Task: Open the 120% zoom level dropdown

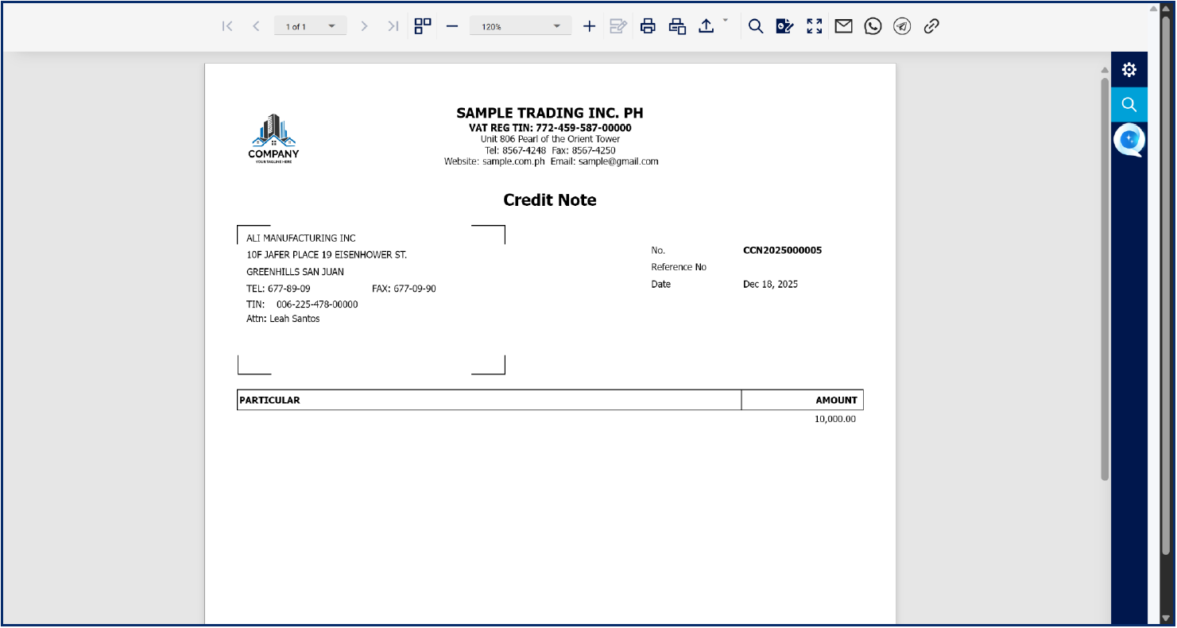Action: [x=521, y=26]
